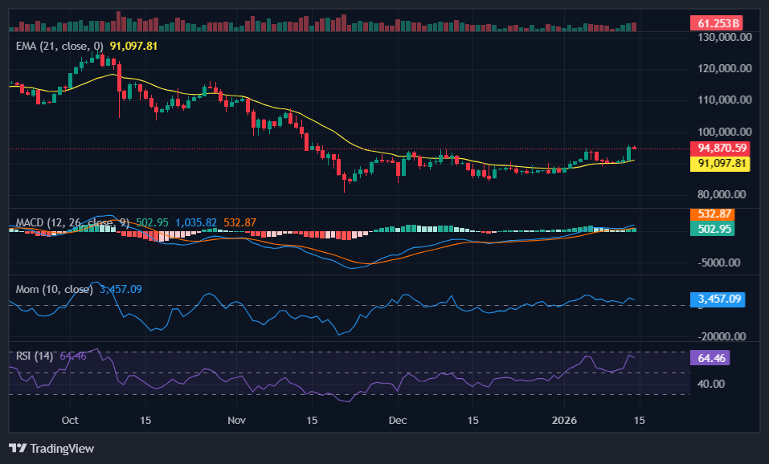This screenshot has width=769, height=464.
Task: Click the -20000.00 momentum scale label
Action: coord(720,336)
